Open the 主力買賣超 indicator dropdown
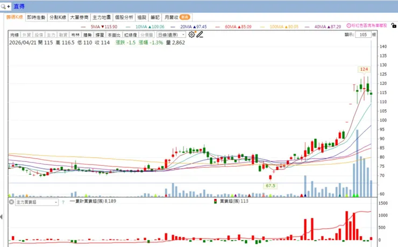Image resolution: width=398 pixels, height=247 pixels. 37,202
